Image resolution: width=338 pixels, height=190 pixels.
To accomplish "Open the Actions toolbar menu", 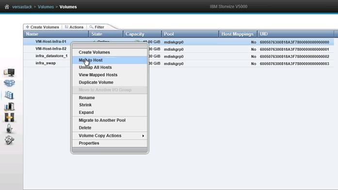I will [74, 27].
